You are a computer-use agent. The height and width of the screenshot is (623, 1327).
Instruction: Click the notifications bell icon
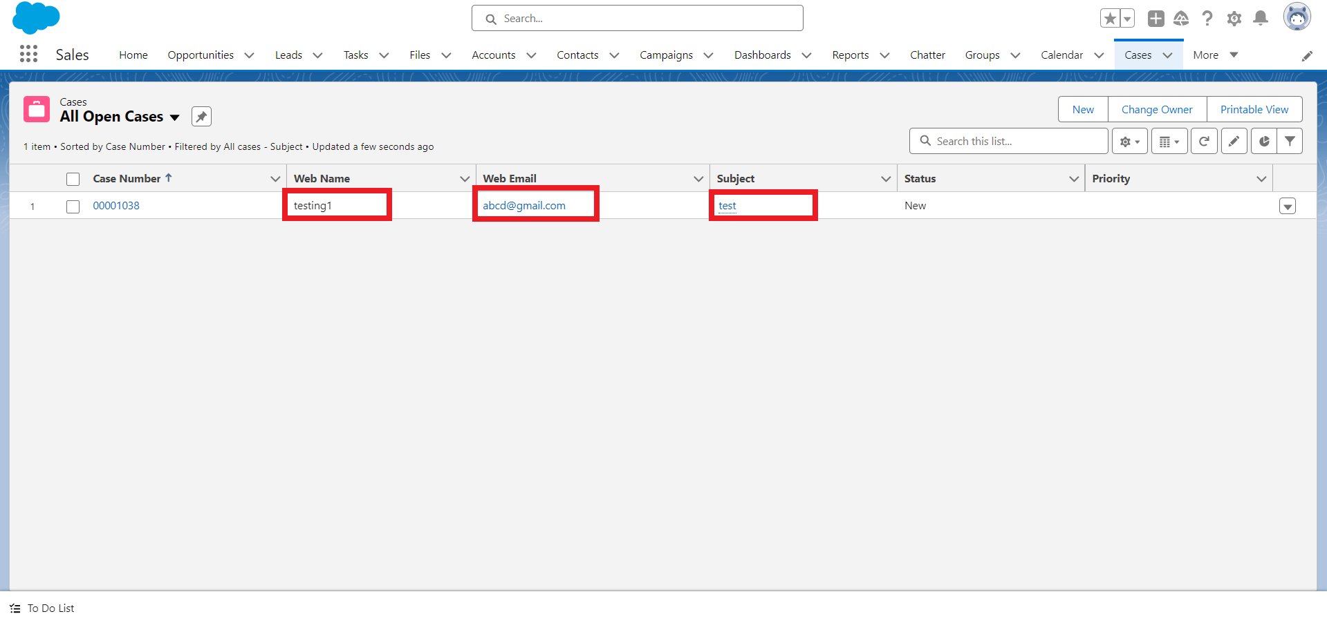[x=1261, y=19]
